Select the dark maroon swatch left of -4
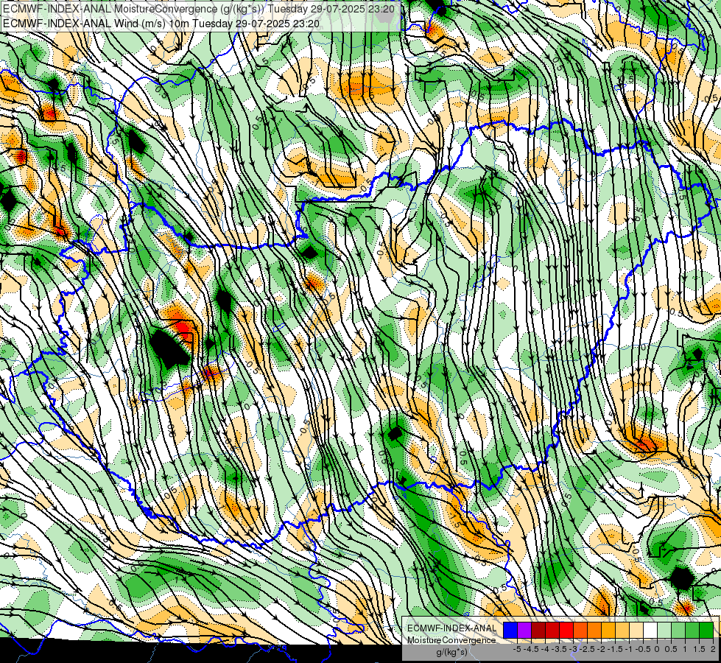 (x=538, y=631)
